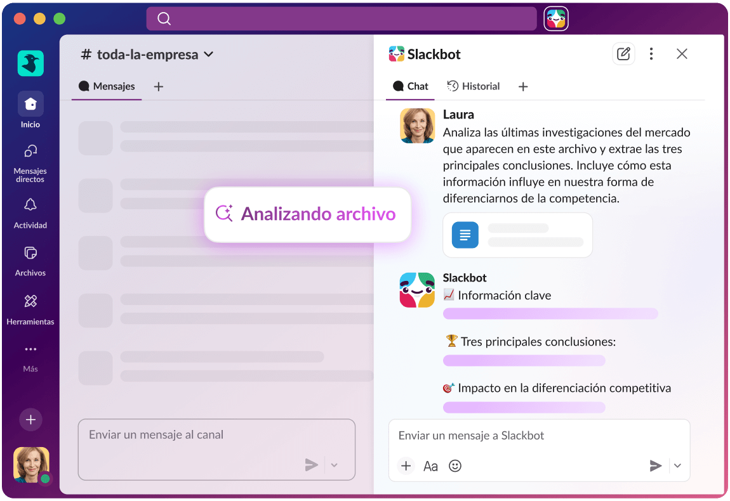This screenshot has height=501, width=730.
Task: Open the attached document file card
Action: (x=517, y=235)
